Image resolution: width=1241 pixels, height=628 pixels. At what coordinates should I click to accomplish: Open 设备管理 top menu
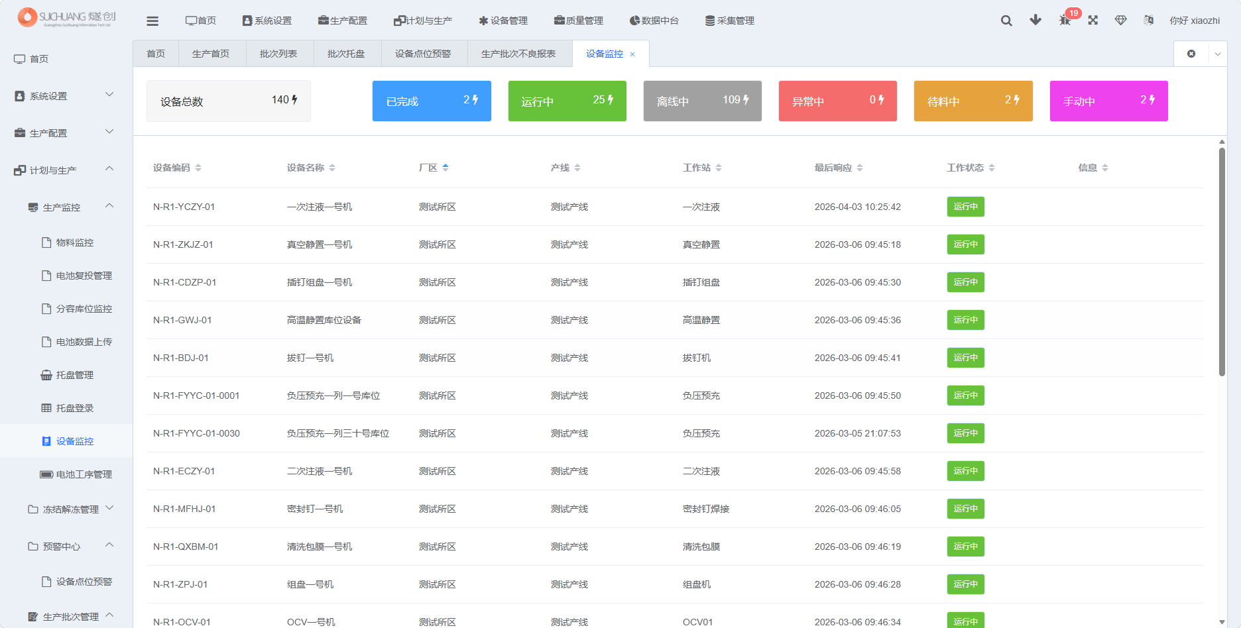(503, 21)
